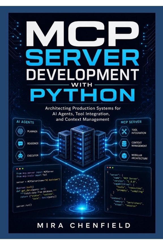Click the large blue SERVER title word
The image size is (163, 245).
coord(82,57)
